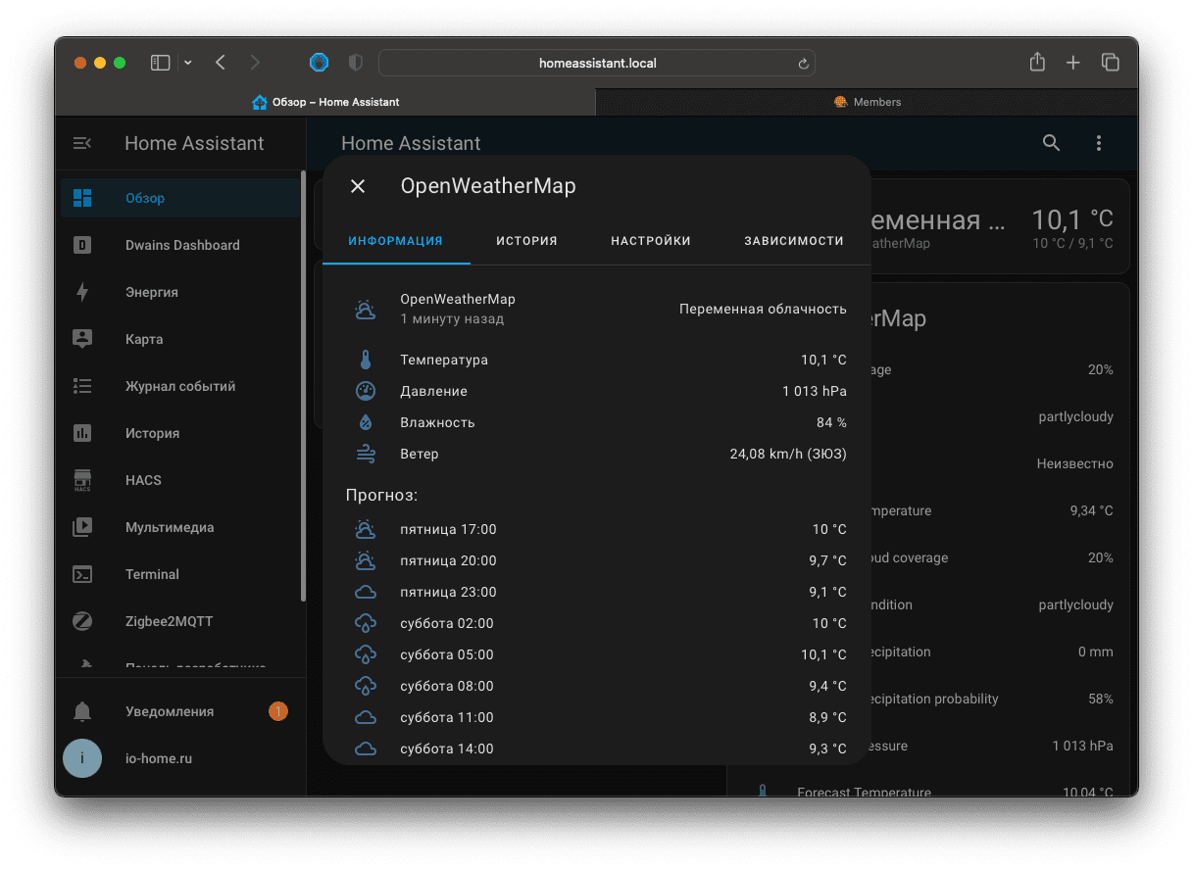Open the Уведомления bell icon
Screen dimensions: 1193x869
tap(82, 711)
